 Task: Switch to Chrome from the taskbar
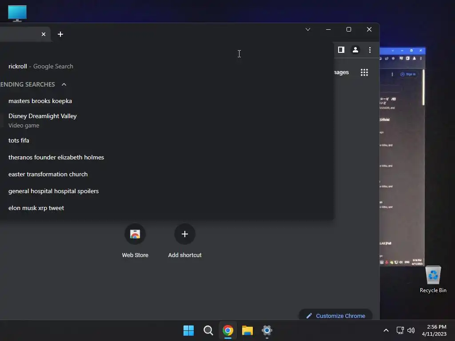[228, 330]
